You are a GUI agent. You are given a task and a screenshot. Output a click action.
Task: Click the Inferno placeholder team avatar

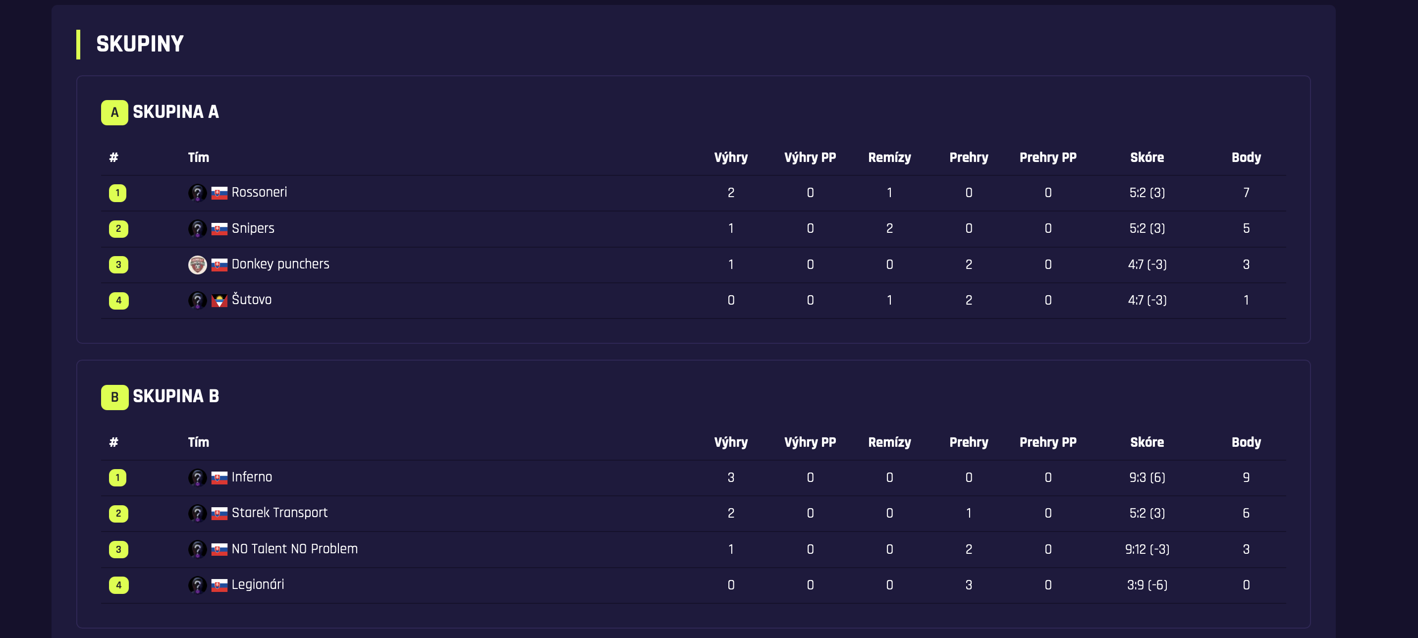click(197, 478)
